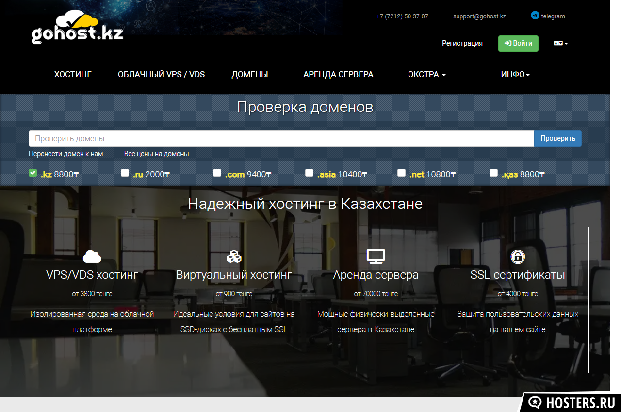The width and height of the screenshot is (621, 412).
Task: Expand the ИНФО dropdown menu
Action: click(515, 74)
